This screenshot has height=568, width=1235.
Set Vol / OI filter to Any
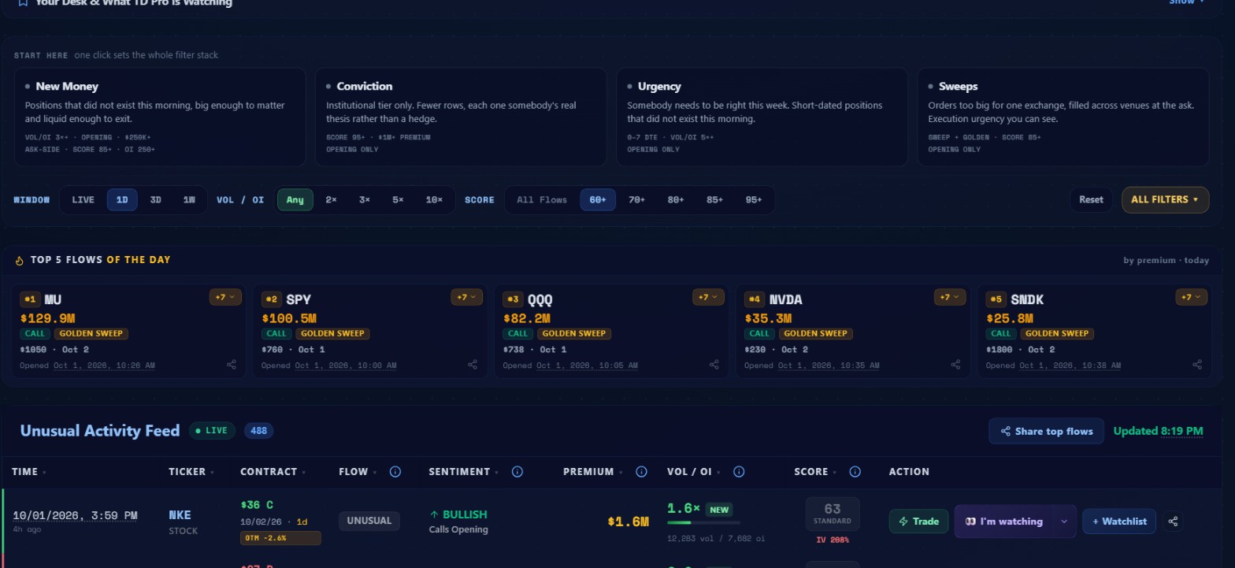295,200
